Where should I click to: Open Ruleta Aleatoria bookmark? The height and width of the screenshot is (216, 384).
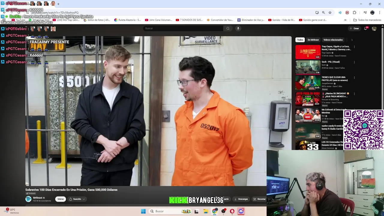(x=127, y=20)
